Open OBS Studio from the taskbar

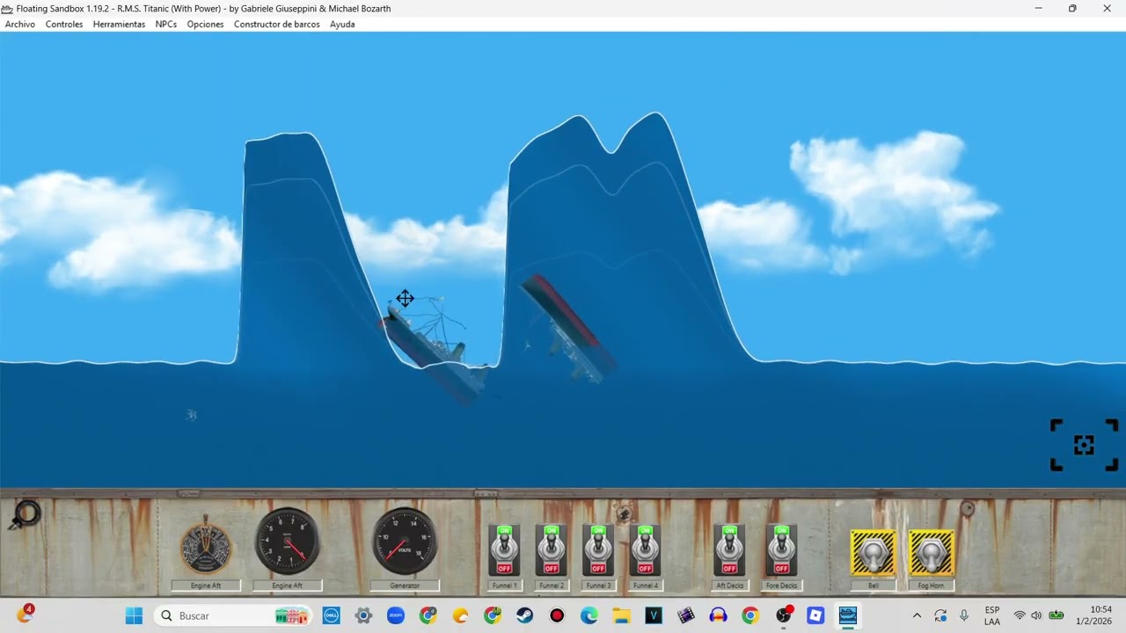pos(783,615)
